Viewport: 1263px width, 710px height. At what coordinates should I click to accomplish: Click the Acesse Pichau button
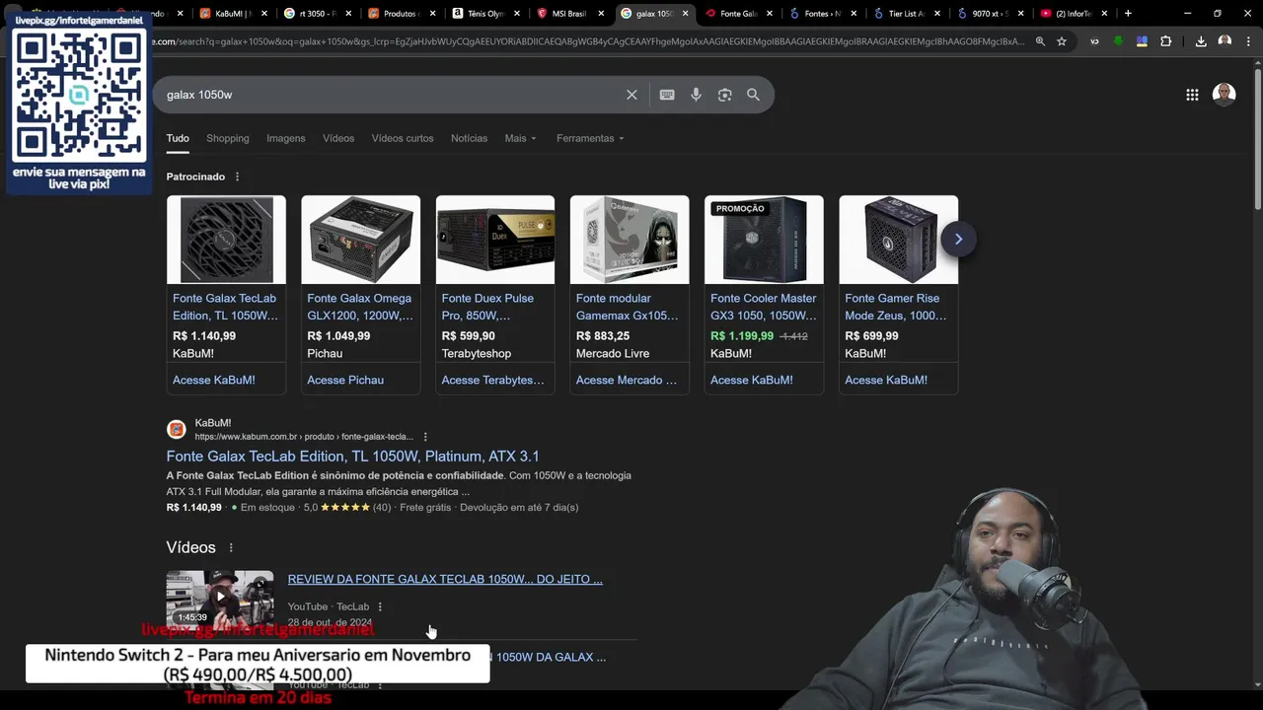(x=345, y=380)
